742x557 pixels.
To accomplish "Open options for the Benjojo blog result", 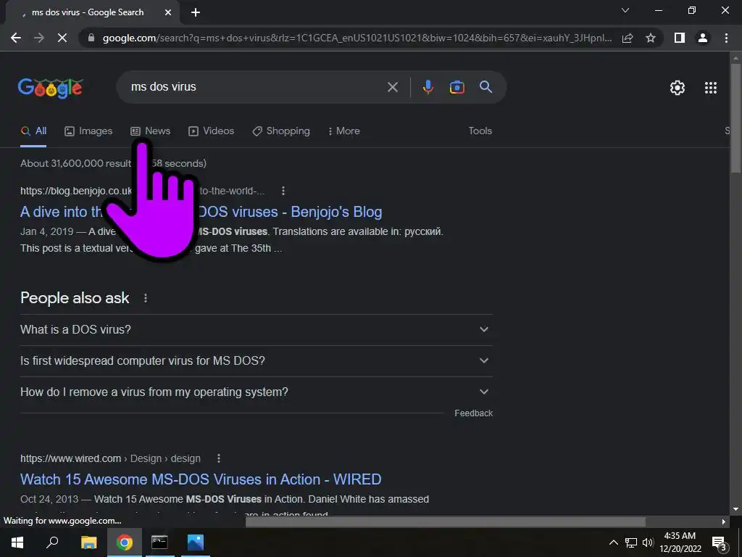I will pyautogui.click(x=283, y=191).
